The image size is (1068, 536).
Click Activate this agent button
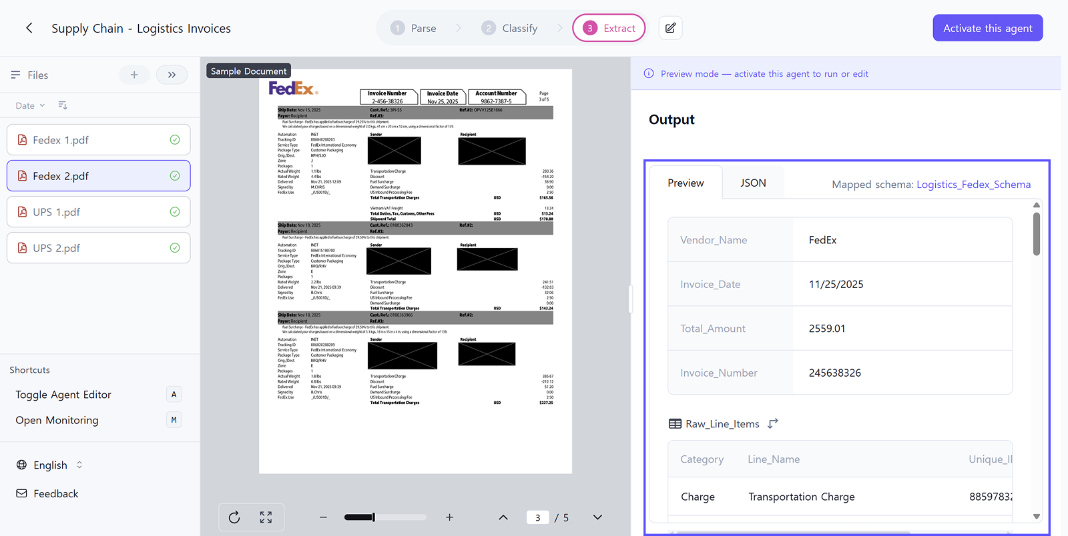(988, 28)
